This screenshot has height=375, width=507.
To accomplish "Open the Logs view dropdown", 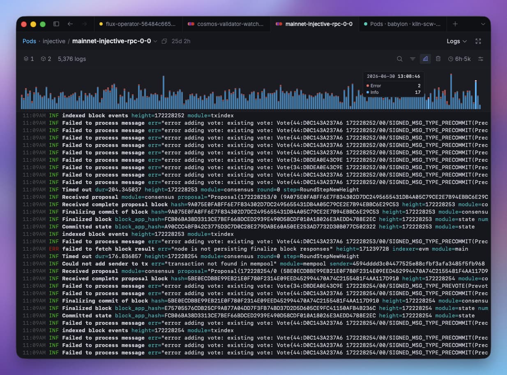I will (456, 41).
